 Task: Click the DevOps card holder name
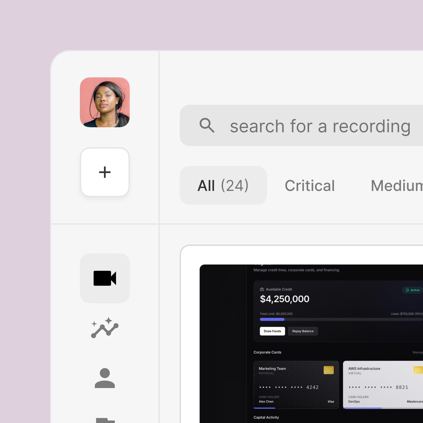pos(354,401)
